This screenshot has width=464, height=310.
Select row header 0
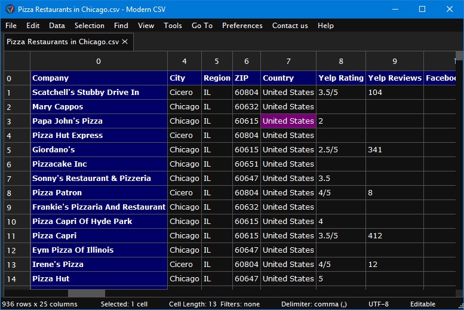click(17, 78)
